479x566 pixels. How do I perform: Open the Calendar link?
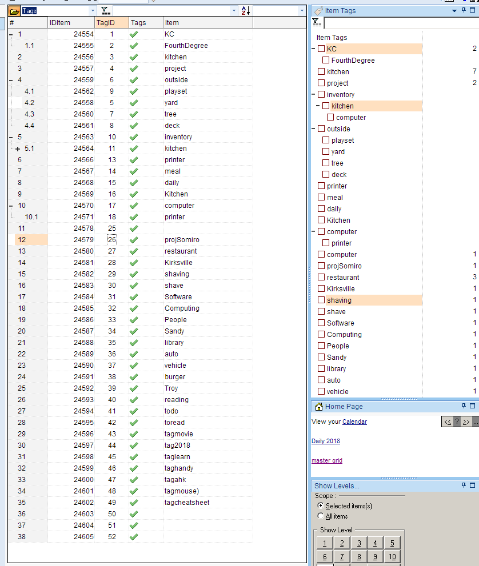tap(354, 422)
